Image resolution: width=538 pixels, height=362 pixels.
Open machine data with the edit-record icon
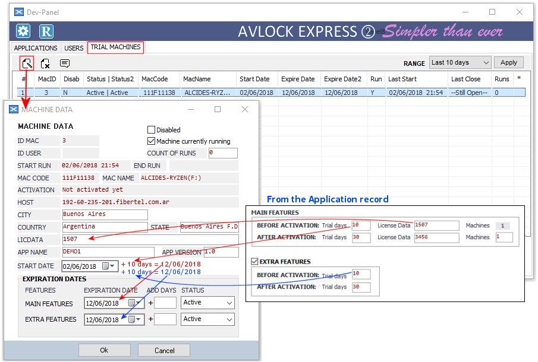[27, 63]
